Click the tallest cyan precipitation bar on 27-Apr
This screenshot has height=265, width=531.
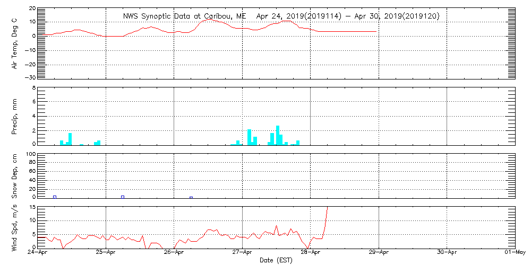tap(278, 135)
